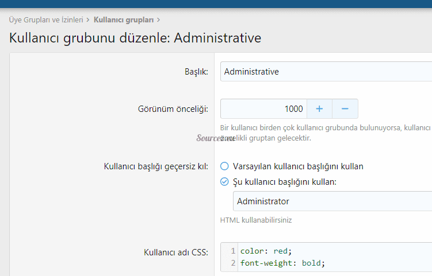Click chevron after "Kullanıcı grupları" breadcrumb
This screenshot has height=276, width=432.
[x=158, y=20]
